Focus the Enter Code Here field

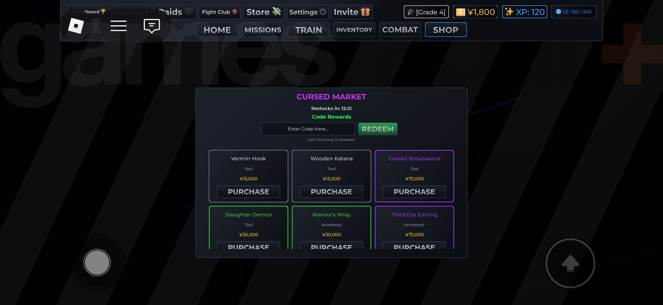tap(308, 129)
